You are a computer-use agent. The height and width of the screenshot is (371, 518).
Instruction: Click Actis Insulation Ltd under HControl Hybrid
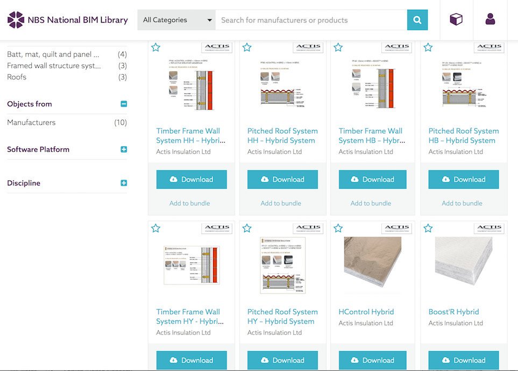click(x=366, y=323)
